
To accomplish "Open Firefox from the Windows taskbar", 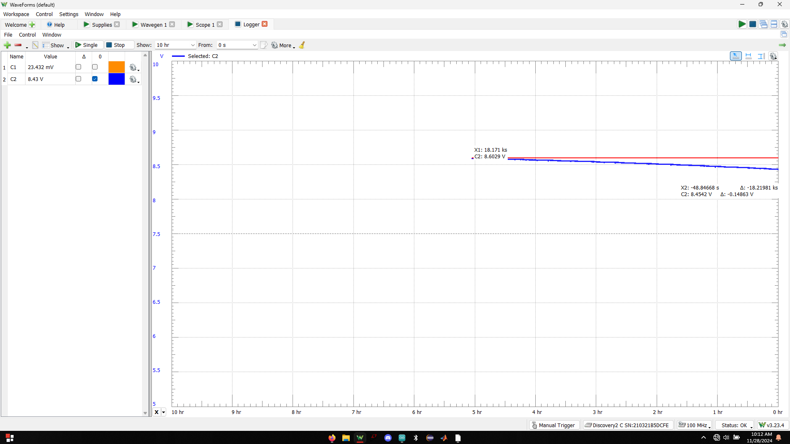I will pyautogui.click(x=332, y=438).
